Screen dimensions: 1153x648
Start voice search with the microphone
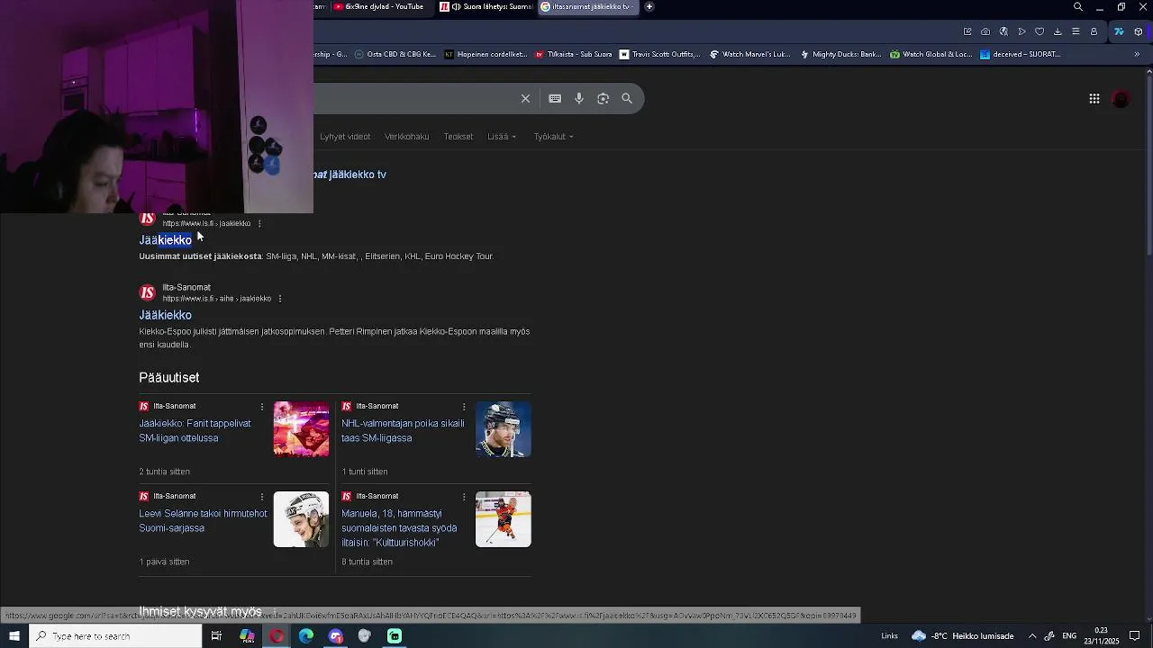pyautogui.click(x=579, y=99)
